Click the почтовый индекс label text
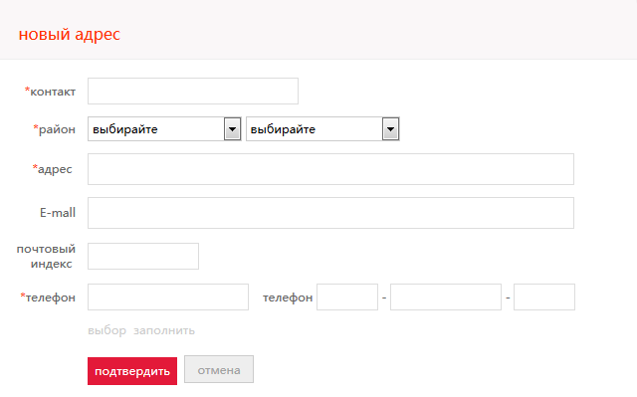The image size is (637, 397). 46,256
